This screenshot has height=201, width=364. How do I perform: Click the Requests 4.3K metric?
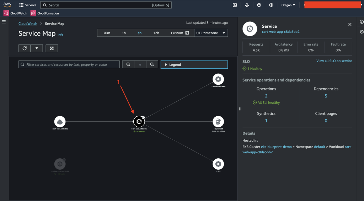[x=256, y=47]
